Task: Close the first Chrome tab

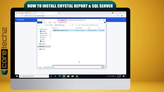Action: 35,13
